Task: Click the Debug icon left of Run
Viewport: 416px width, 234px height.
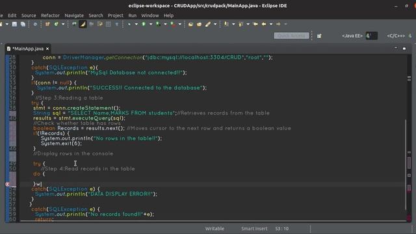Action: pos(129,24)
